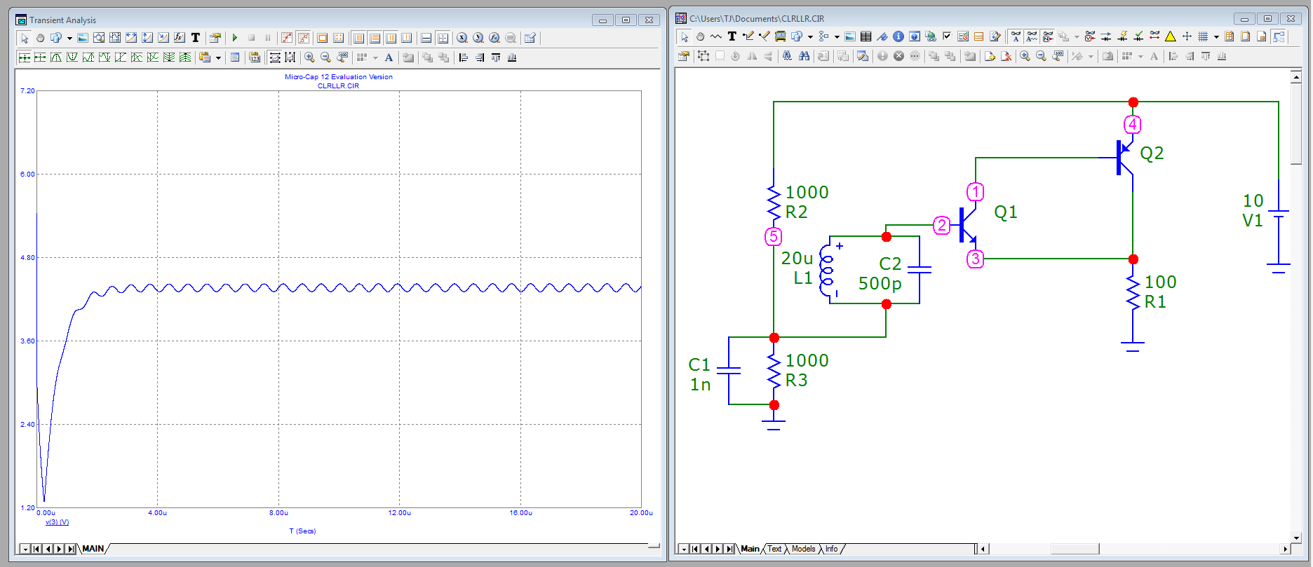Select transistor Q2 label in schematic
The image size is (1313, 567).
[1152, 153]
